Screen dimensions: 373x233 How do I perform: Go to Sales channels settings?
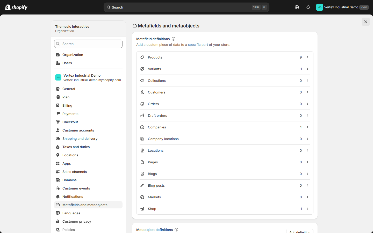pyautogui.click(x=88, y=172)
